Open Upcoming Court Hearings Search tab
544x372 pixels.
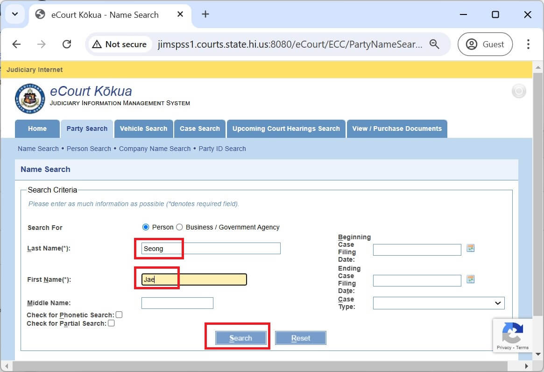(286, 129)
